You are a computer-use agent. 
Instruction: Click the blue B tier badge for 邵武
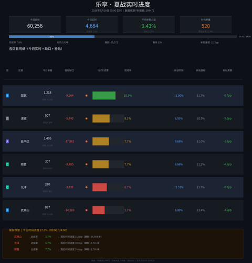(x=7, y=96)
